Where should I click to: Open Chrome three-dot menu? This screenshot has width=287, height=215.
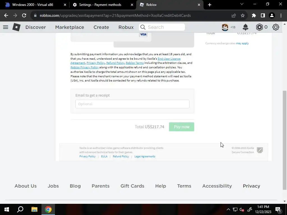281,16
